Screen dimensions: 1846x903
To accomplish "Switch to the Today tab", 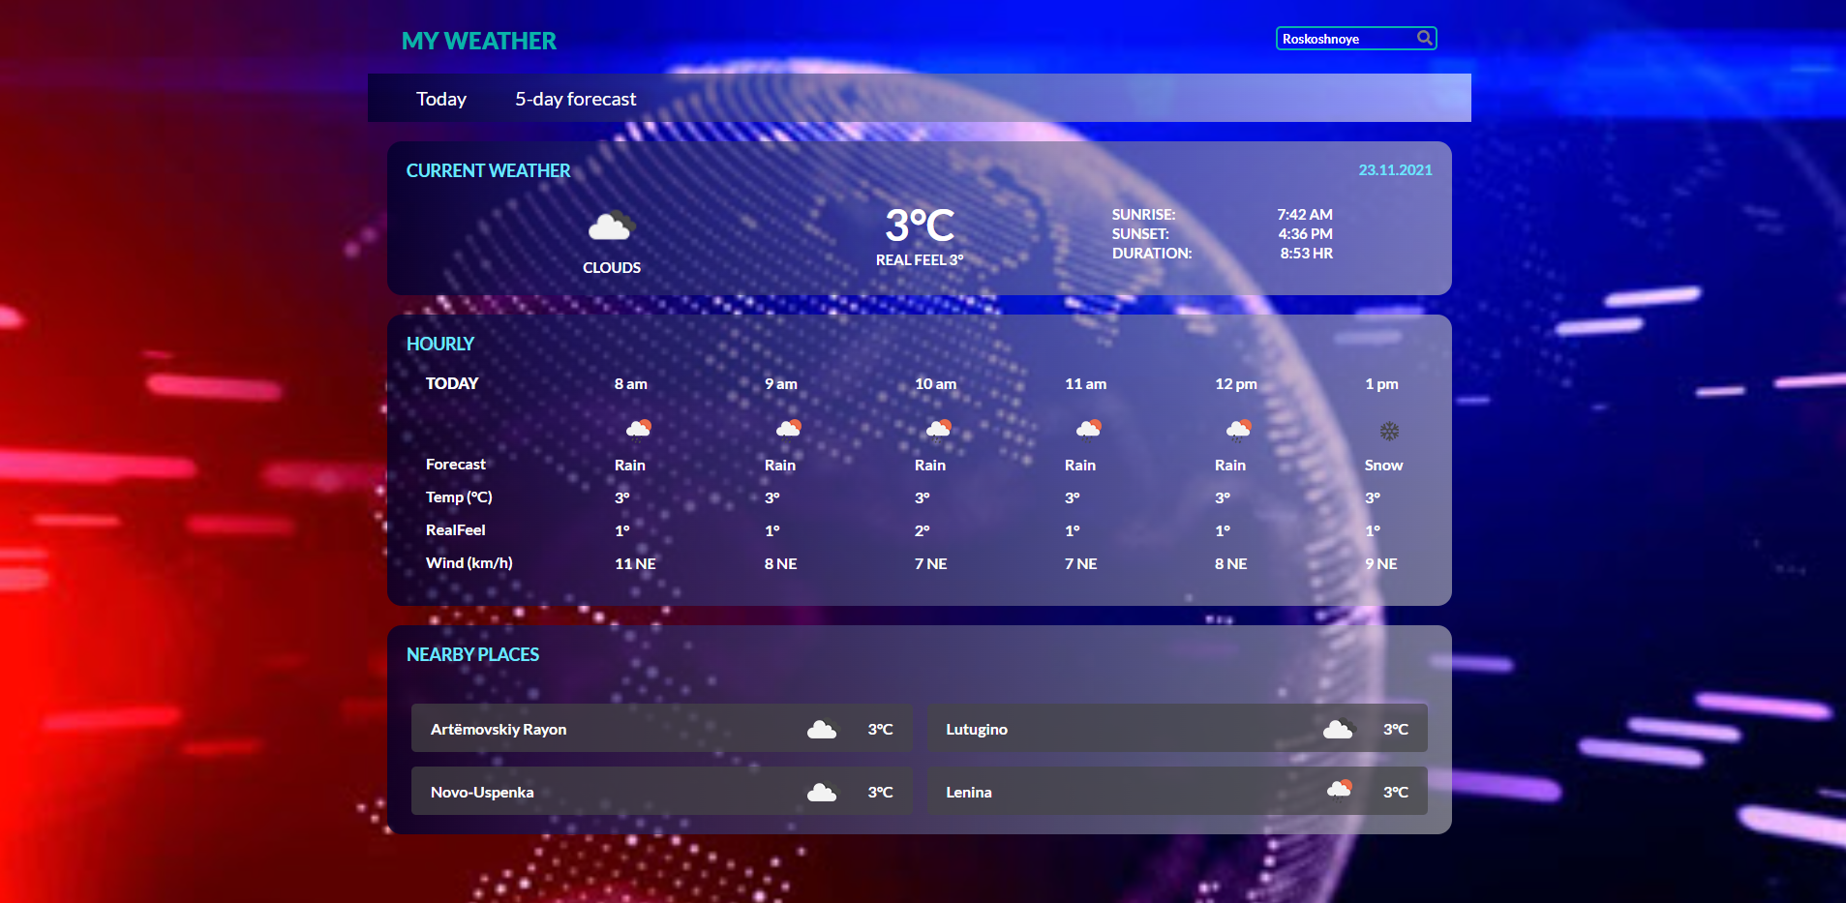I will [441, 99].
